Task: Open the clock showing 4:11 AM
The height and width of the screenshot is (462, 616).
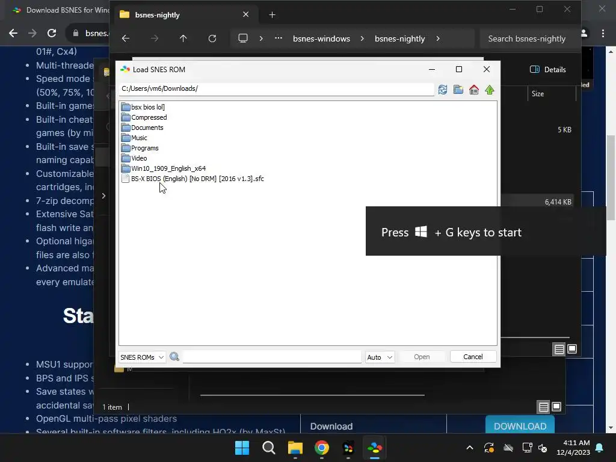Action: (x=573, y=448)
